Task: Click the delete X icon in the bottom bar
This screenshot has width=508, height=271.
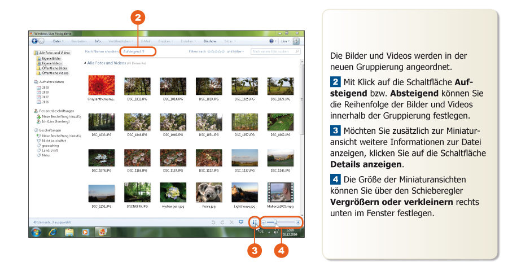Action: tap(231, 222)
